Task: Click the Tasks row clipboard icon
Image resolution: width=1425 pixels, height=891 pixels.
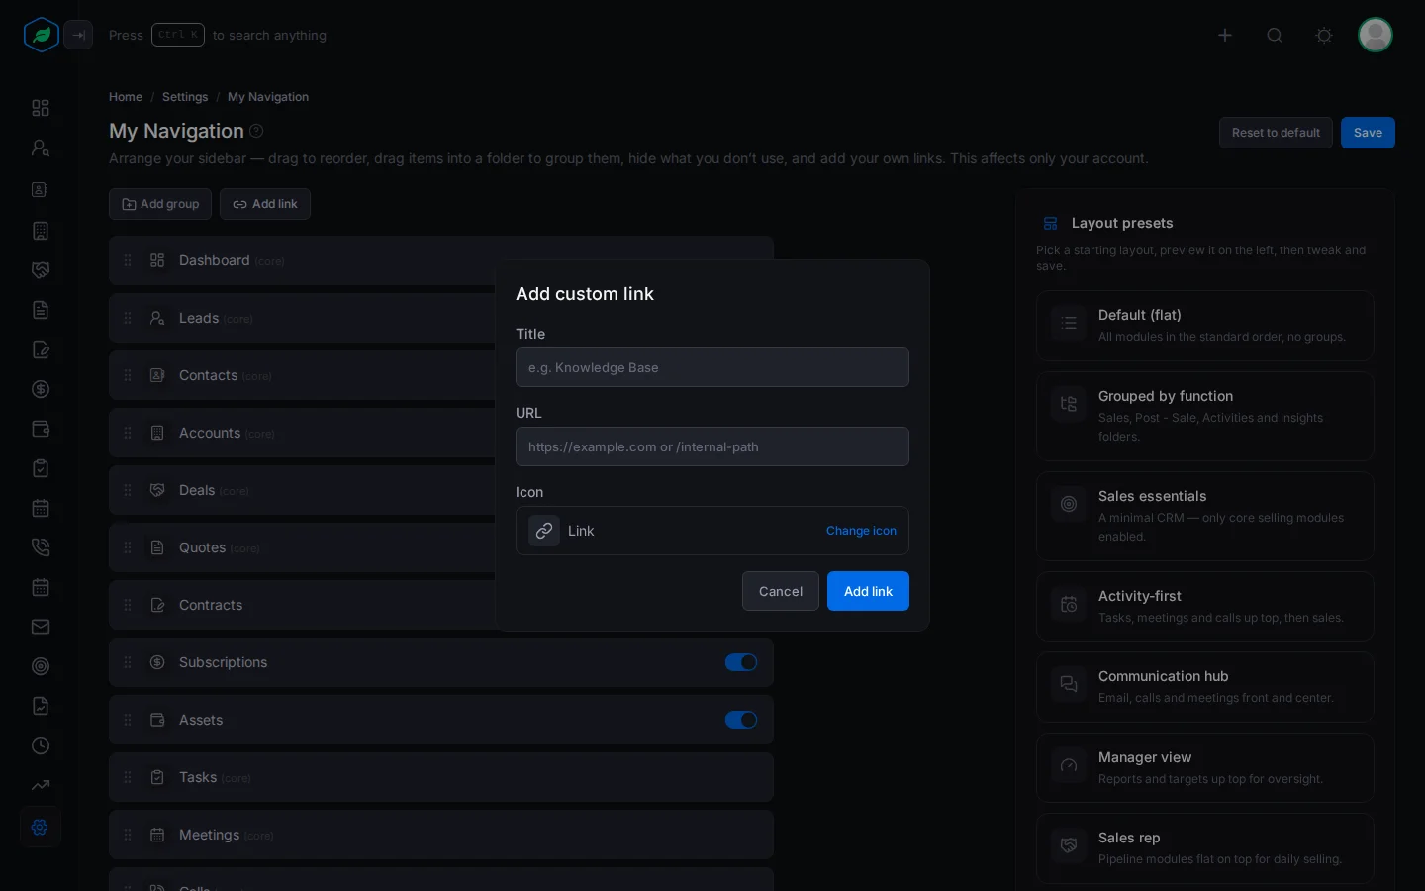Action: pos(157,777)
